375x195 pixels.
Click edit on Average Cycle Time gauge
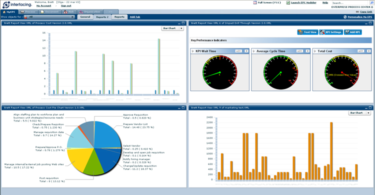coord(299,51)
